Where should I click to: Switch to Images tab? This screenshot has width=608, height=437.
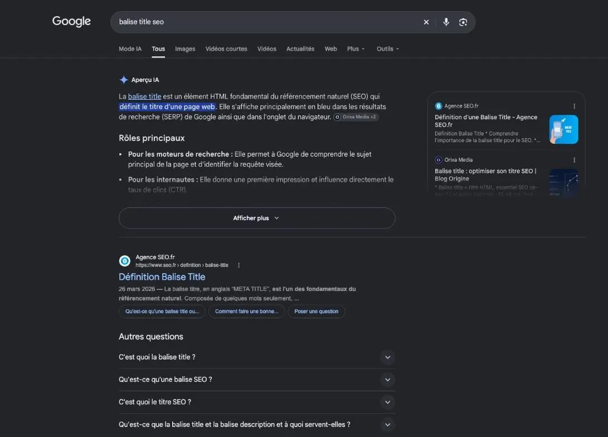point(185,49)
